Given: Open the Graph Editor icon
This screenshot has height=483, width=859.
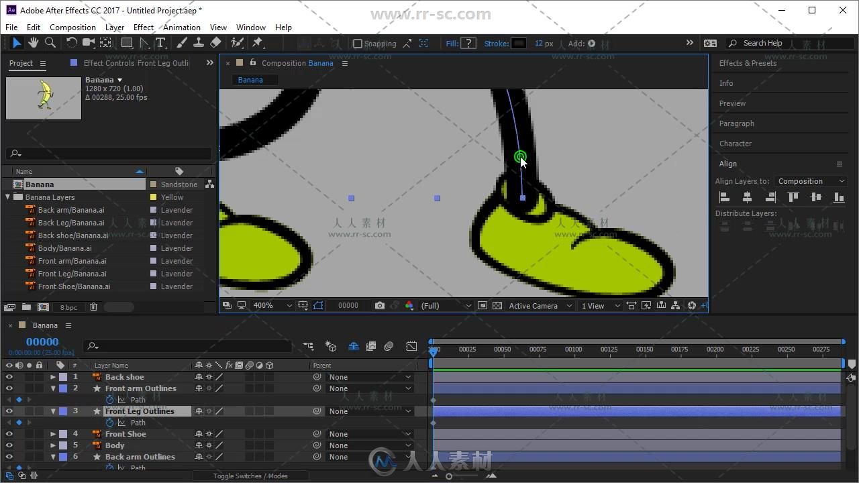Looking at the screenshot, I should click(x=411, y=346).
